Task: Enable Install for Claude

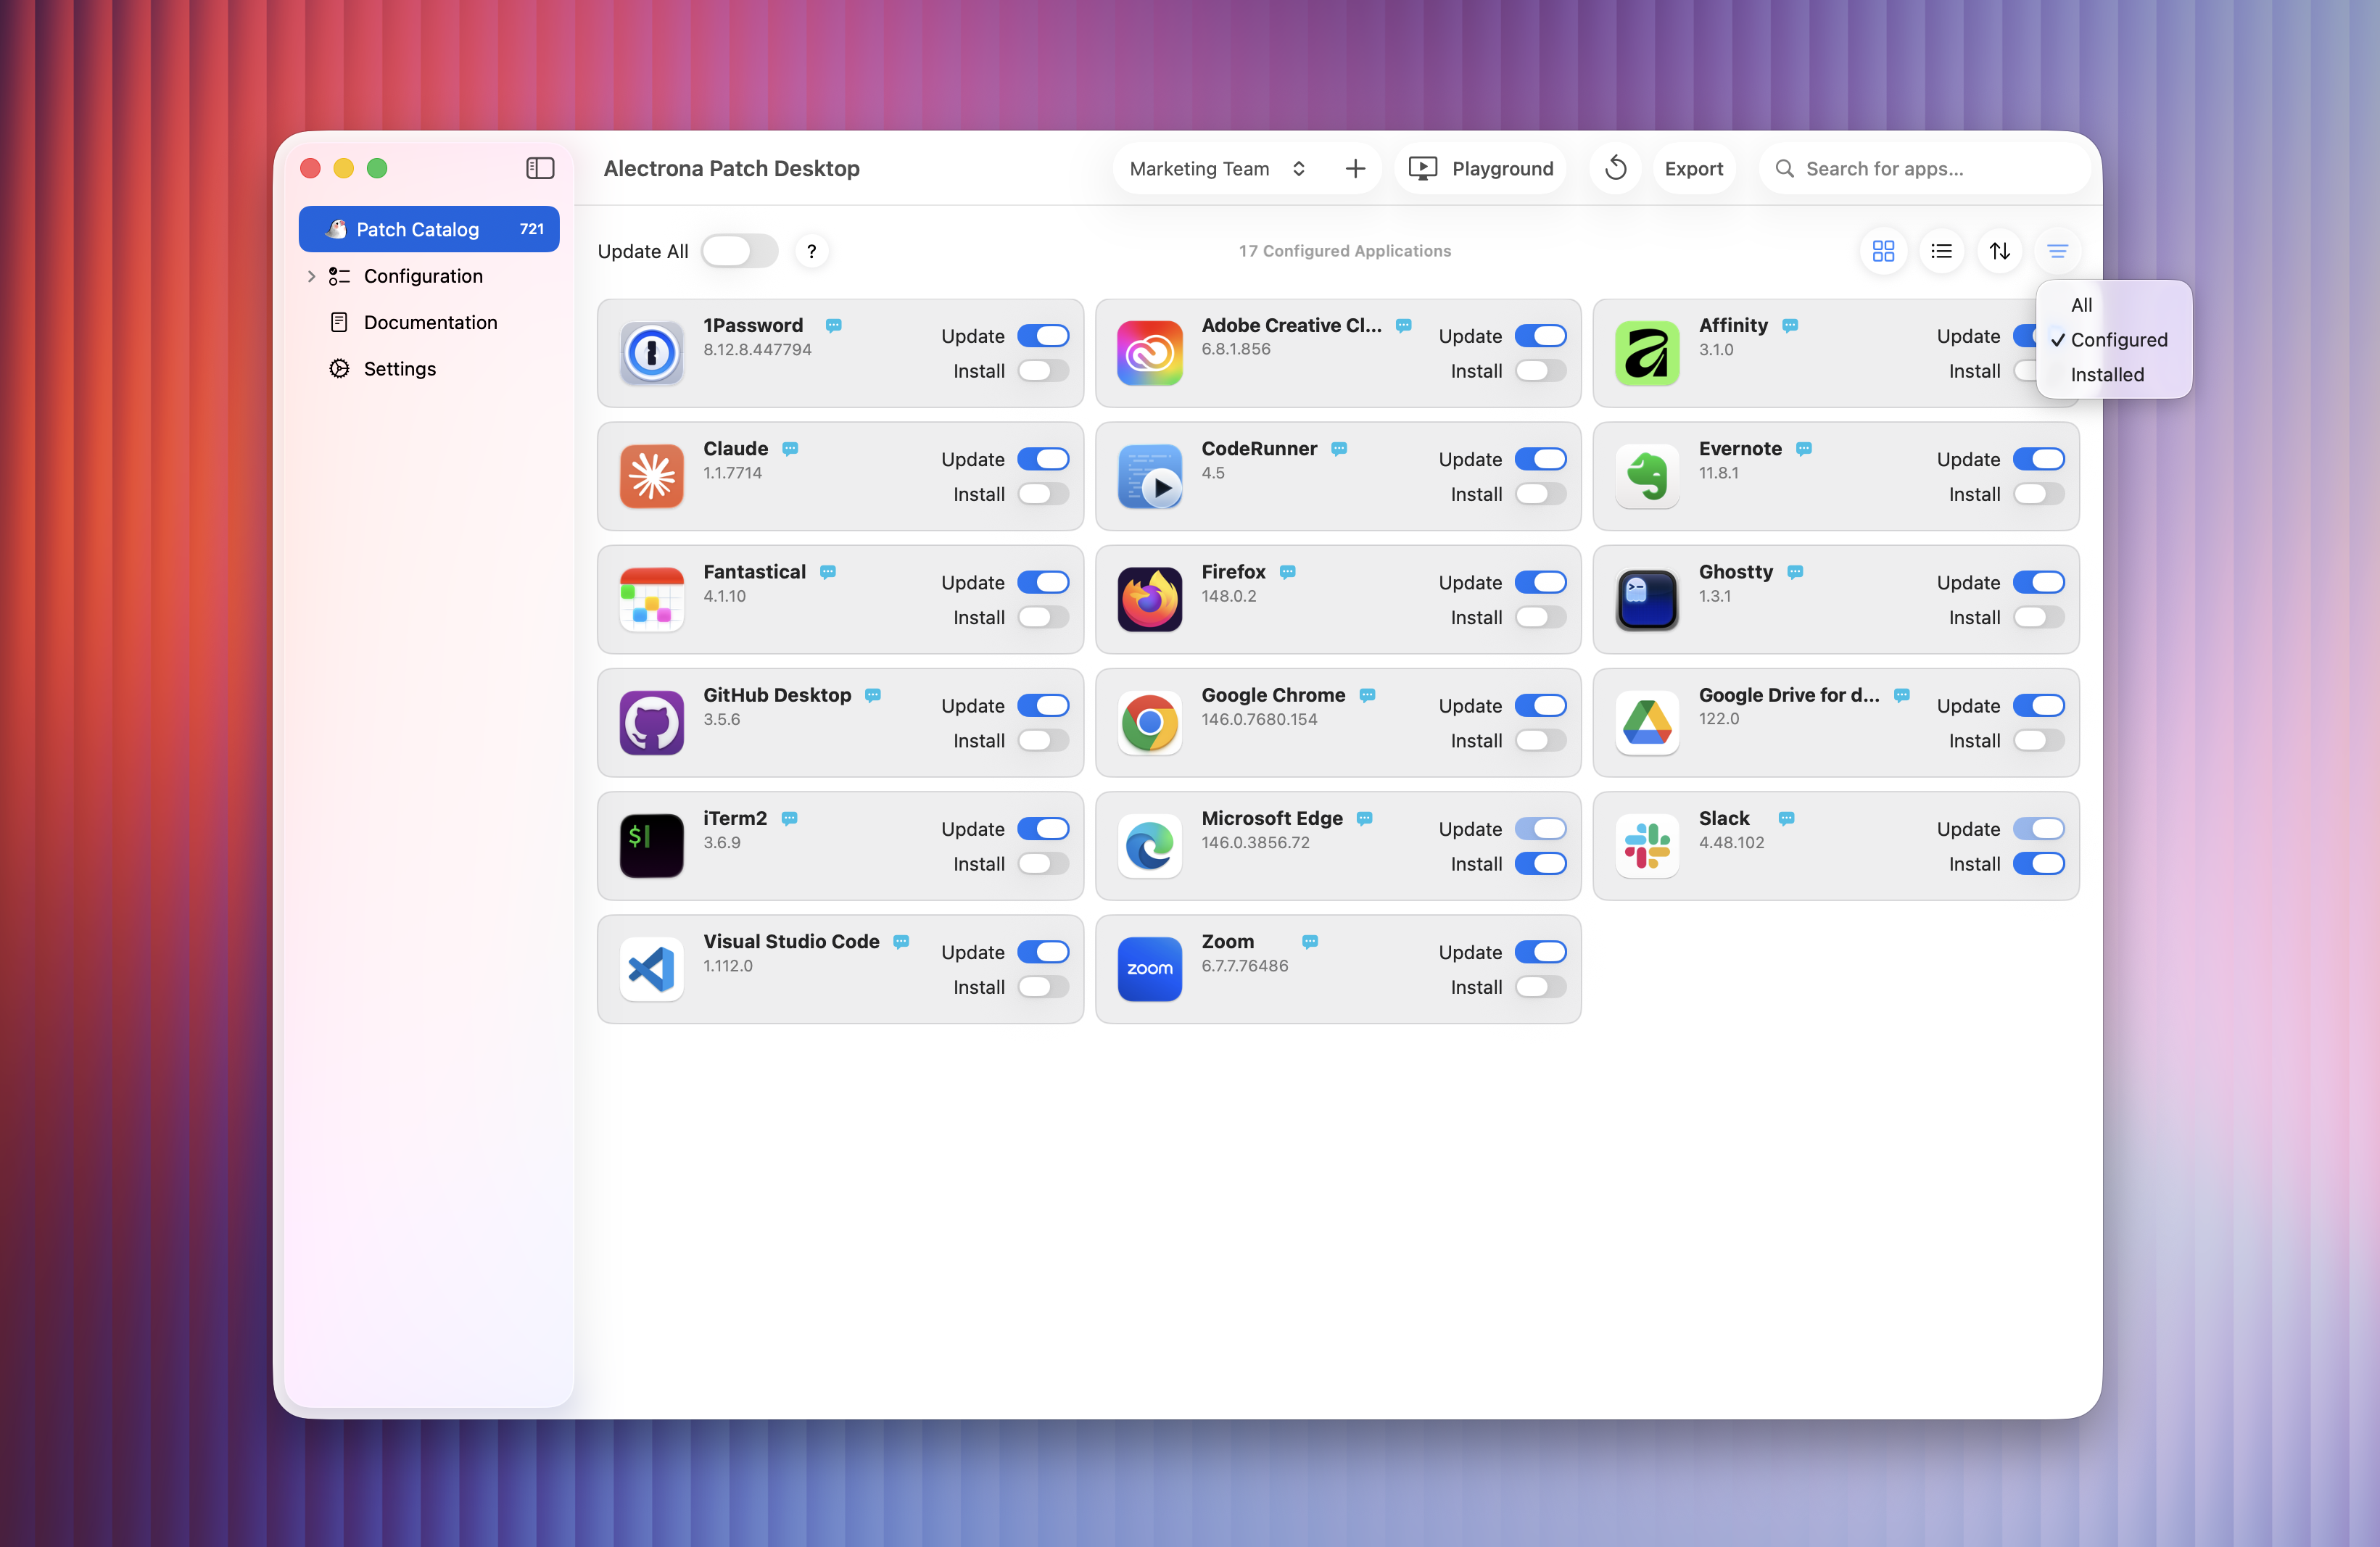Action: coord(1043,494)
